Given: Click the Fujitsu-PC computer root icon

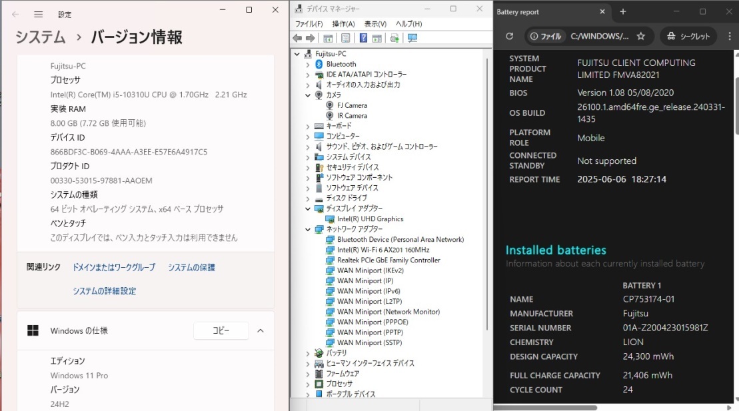Looking at the screenshot, I should 309,54.
